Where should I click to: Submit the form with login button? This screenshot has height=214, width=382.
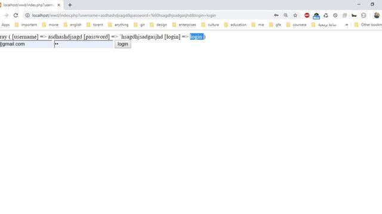(123, 44)
